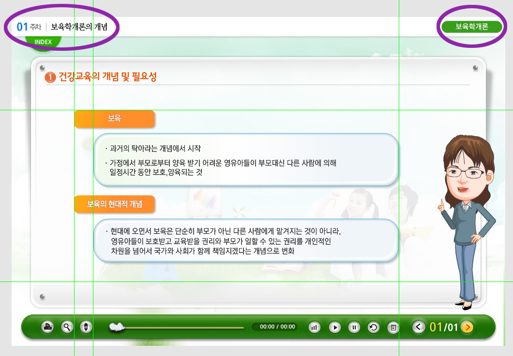The height and width of the screenshot is (356, 513).
Task: Click the pencil memo icon
Action: pyautogui.click(x=86, y=326)
